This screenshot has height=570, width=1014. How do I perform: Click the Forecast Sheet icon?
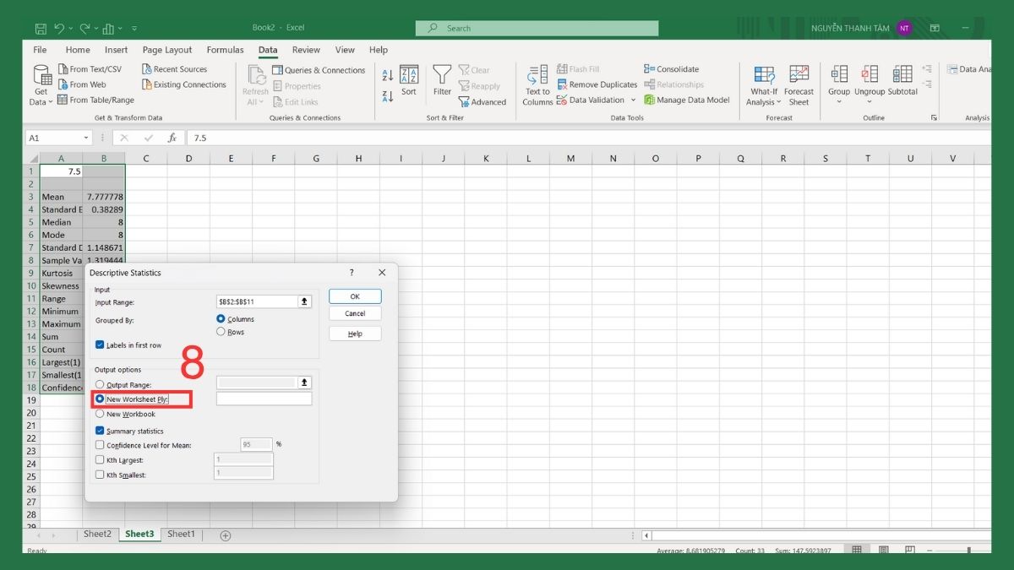click(x=799, y=82)
